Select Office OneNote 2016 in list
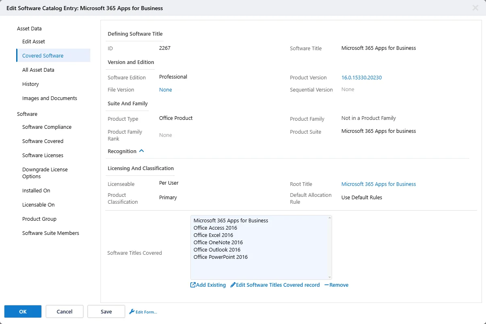The image size is (486, 324). pyautogui.click(x=218, y=242)
